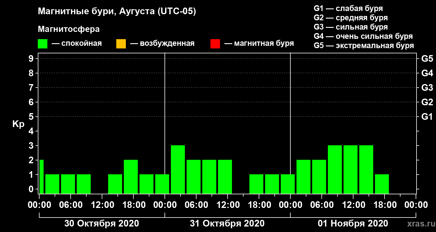Viewport: 436px width, 232px height.
Task: Click the 'Магнитосфера' legend heading
Action: (x=69, y=29)
